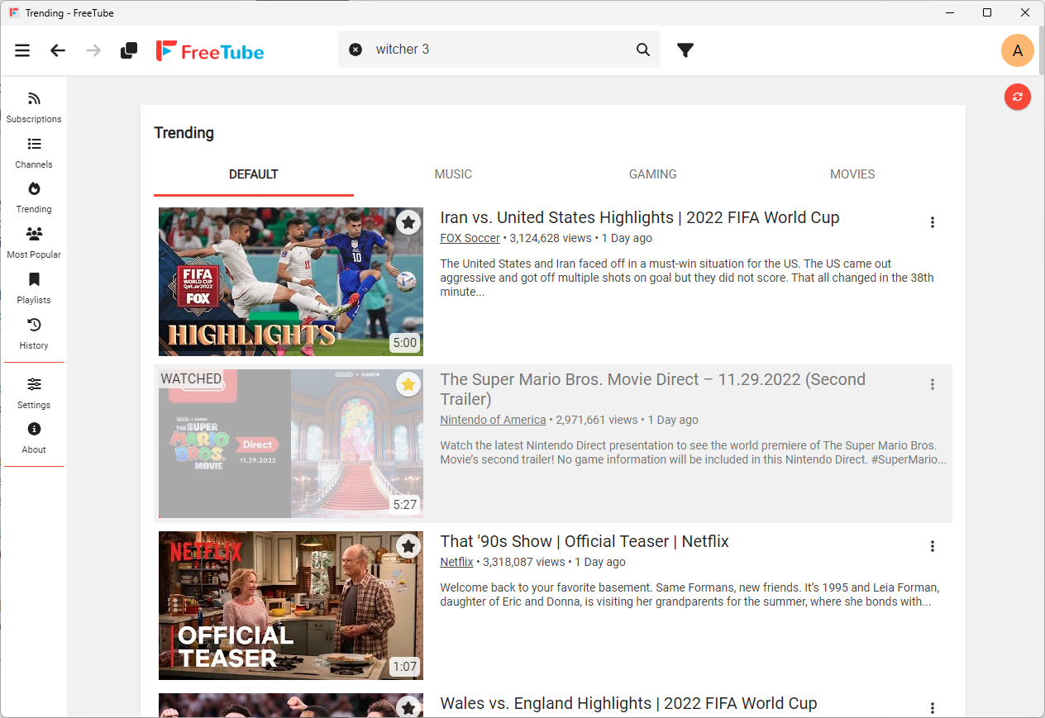Image resolution: width=1045 pixels, height=718 pixels.
Task: Favorite the That '90s Show teaser video
Action: pos(408,546)
